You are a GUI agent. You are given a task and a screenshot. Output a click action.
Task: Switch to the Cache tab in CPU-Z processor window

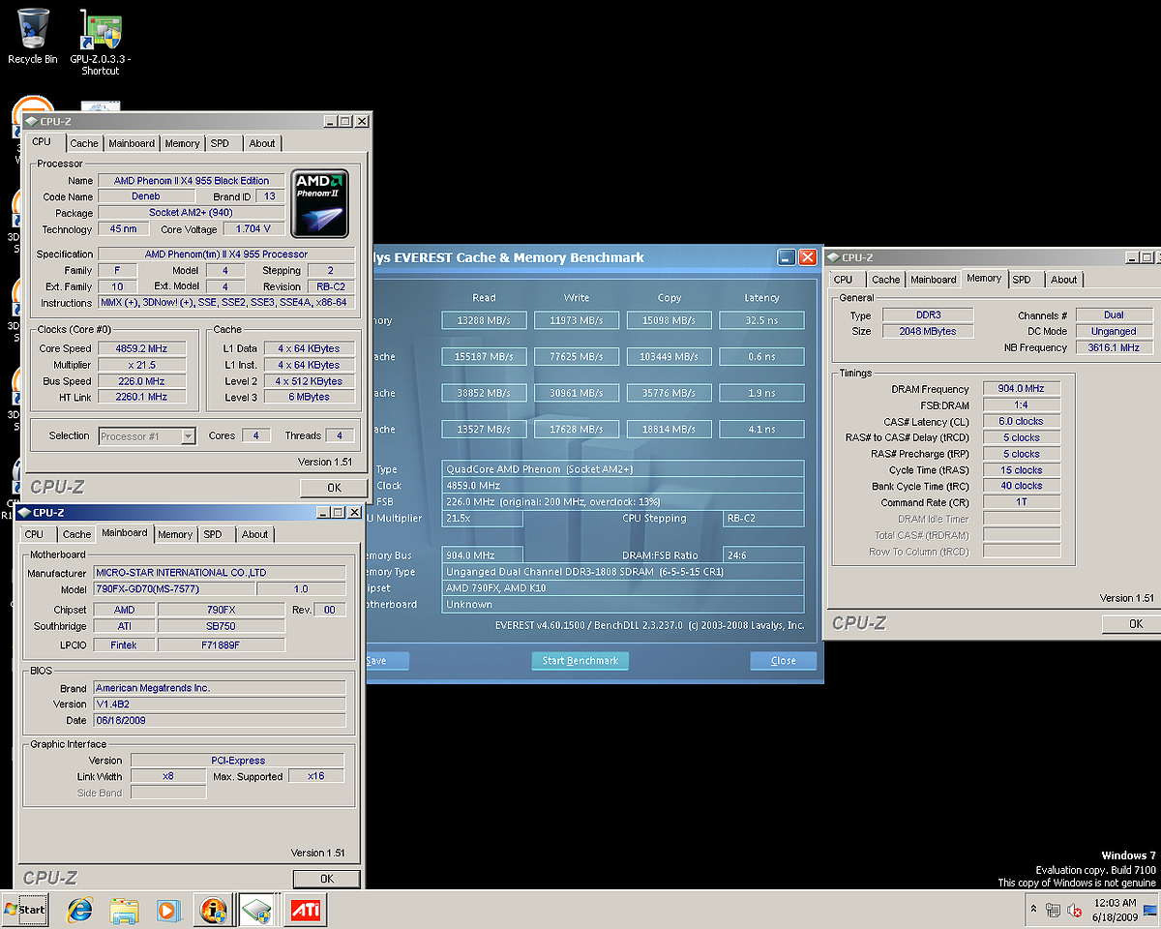coord(84,143)
